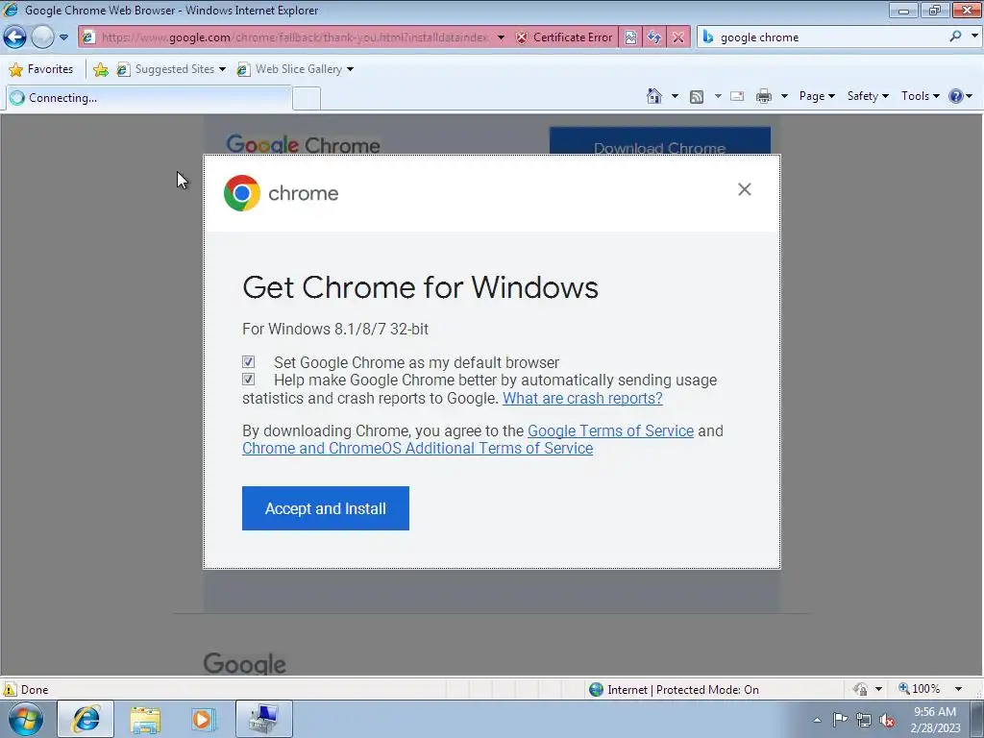
Task: Open the Tools menu
Action: pyautogui.click(x=920, y=96)
